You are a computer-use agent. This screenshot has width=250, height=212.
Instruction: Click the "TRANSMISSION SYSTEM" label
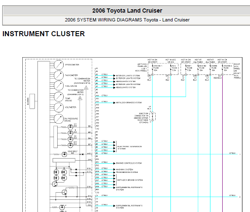coord(127,172)
